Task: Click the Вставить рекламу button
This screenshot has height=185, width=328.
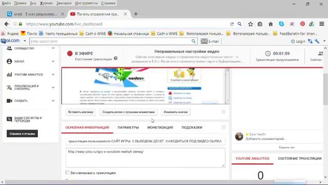Action: pyautogui.click(x=81, y=112)
